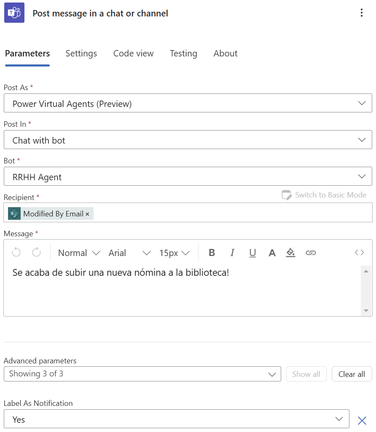Open the more options ellipsis menu
The width and height of the screenshot is (376, 432).
click(362, 13)
